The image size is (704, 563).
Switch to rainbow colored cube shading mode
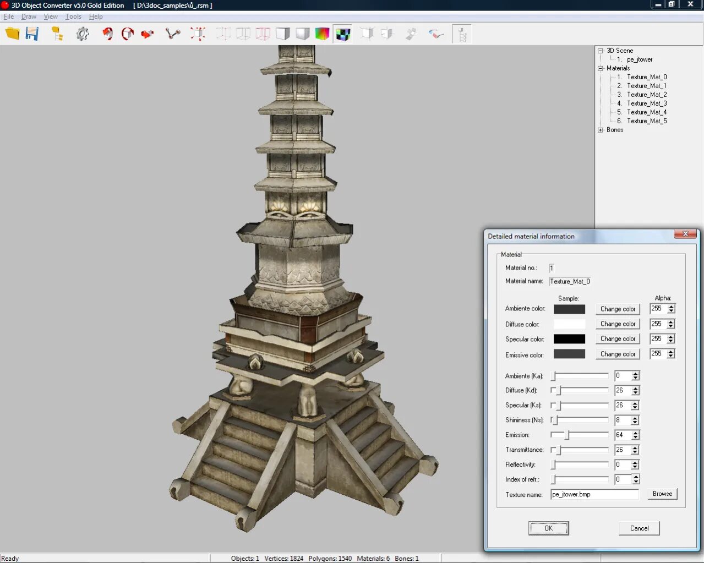point(322,34)
